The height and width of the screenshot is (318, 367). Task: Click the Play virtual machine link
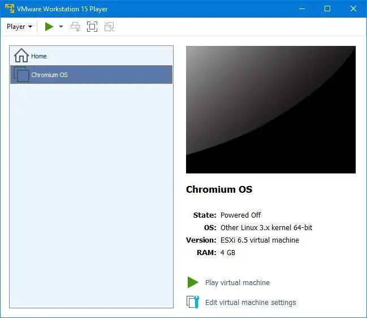click(238, 282)
